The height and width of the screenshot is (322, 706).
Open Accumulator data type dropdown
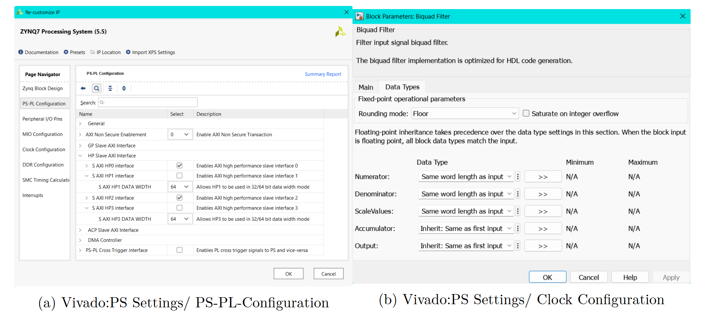(x=466, y=228)
